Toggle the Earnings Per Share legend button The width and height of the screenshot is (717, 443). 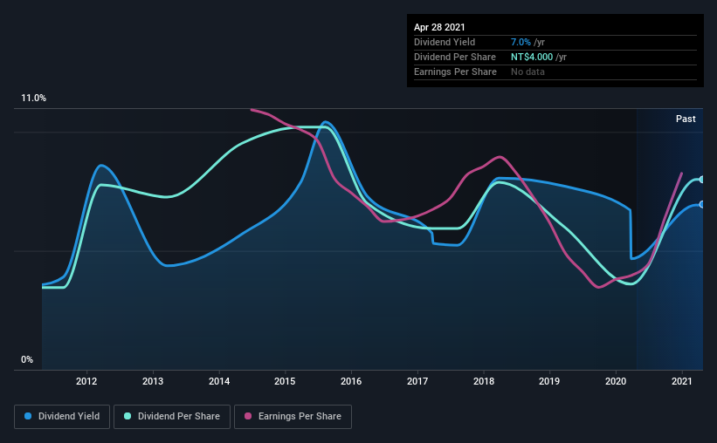[x=293, y=417]
